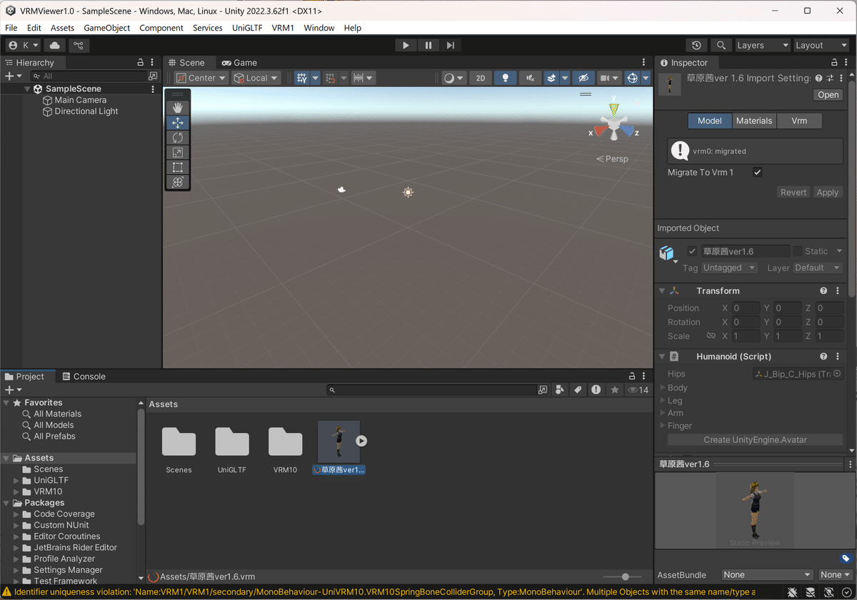Toggle the 2D view mode
The height and width of the screenshot is (600, 857).
[480, 77]
